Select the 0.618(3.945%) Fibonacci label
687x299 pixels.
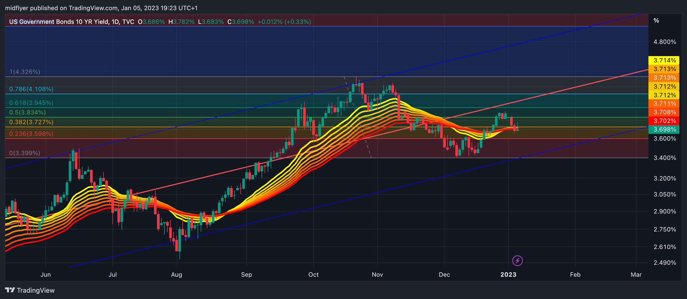31,103
